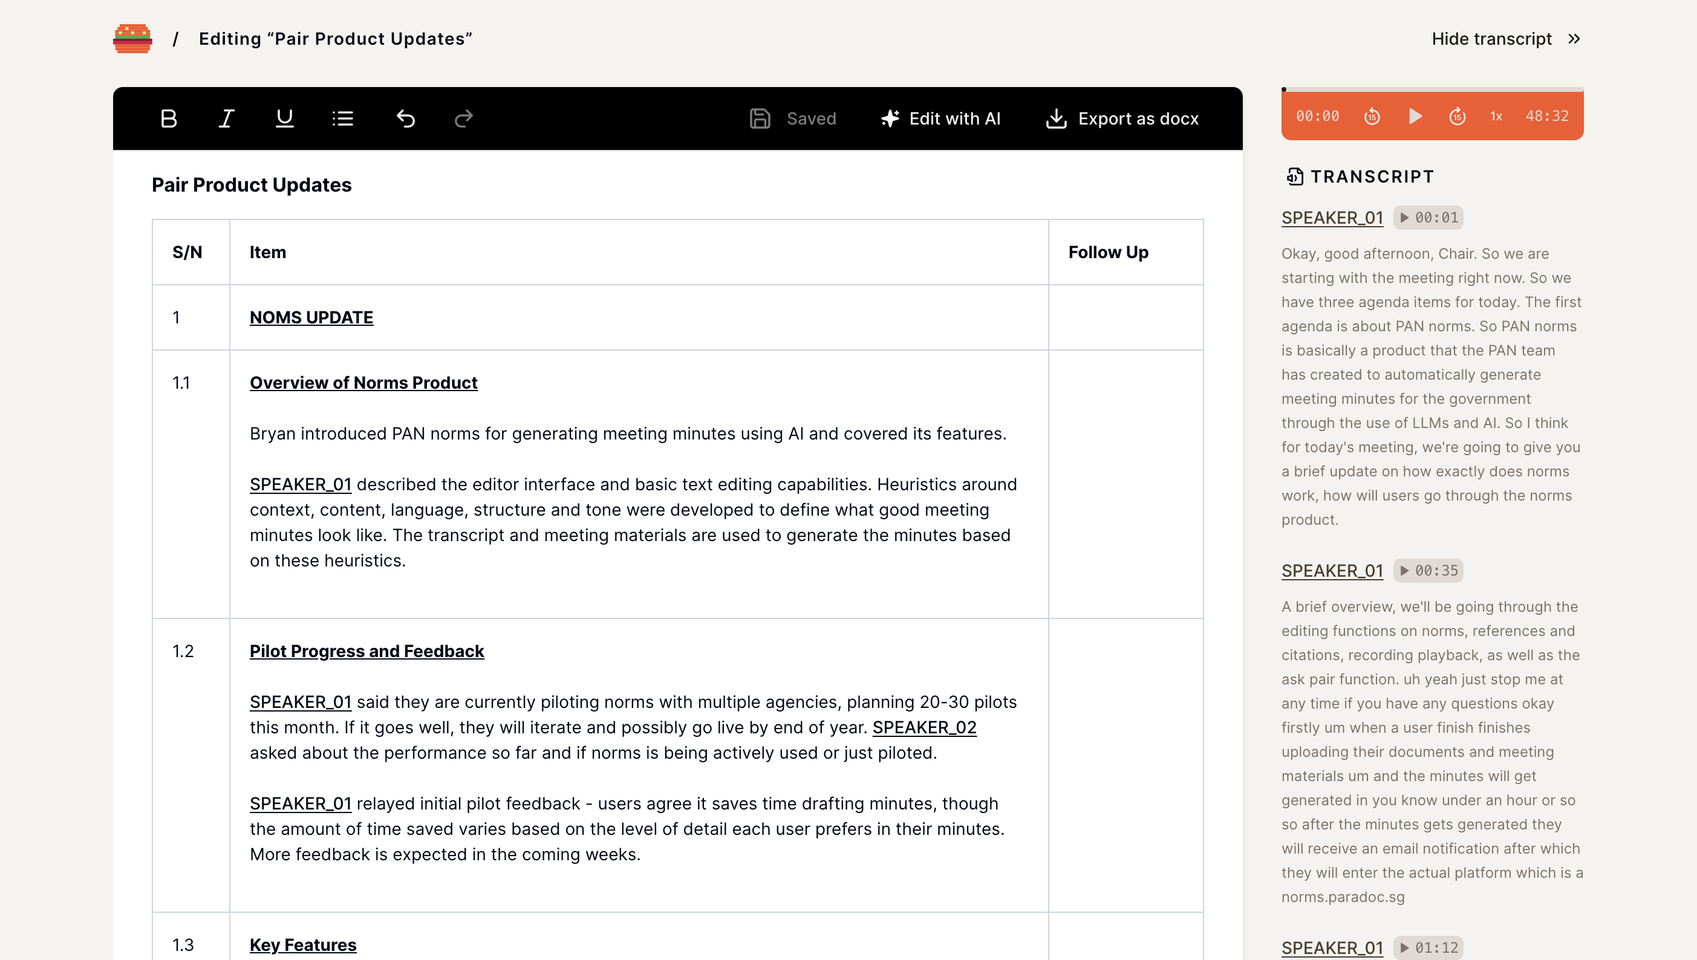
Task: Click SPEAKER_02 label in transcript
Action: [924, 727]
